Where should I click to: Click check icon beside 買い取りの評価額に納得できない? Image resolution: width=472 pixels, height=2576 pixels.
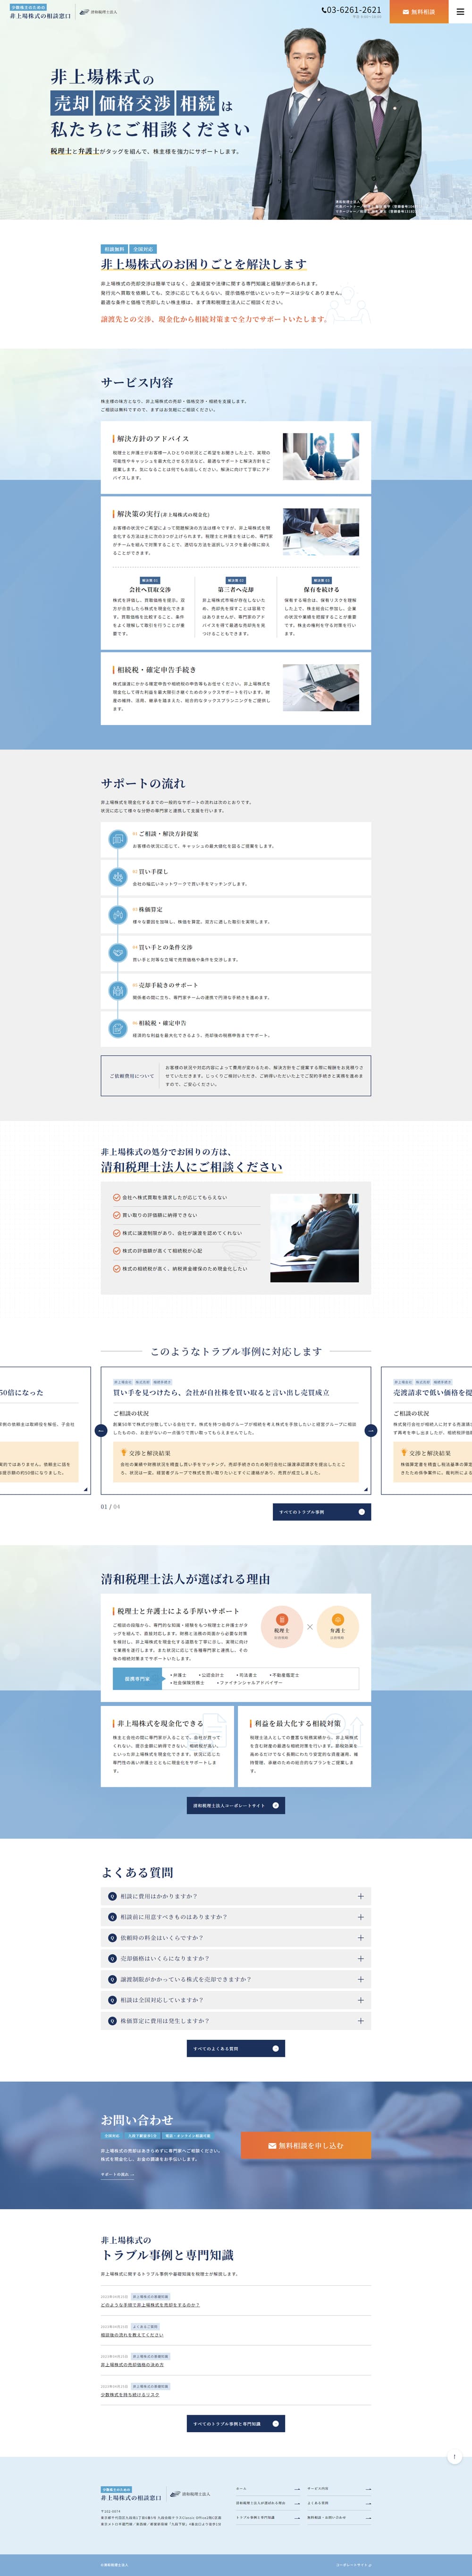[x=116, y=1215]
